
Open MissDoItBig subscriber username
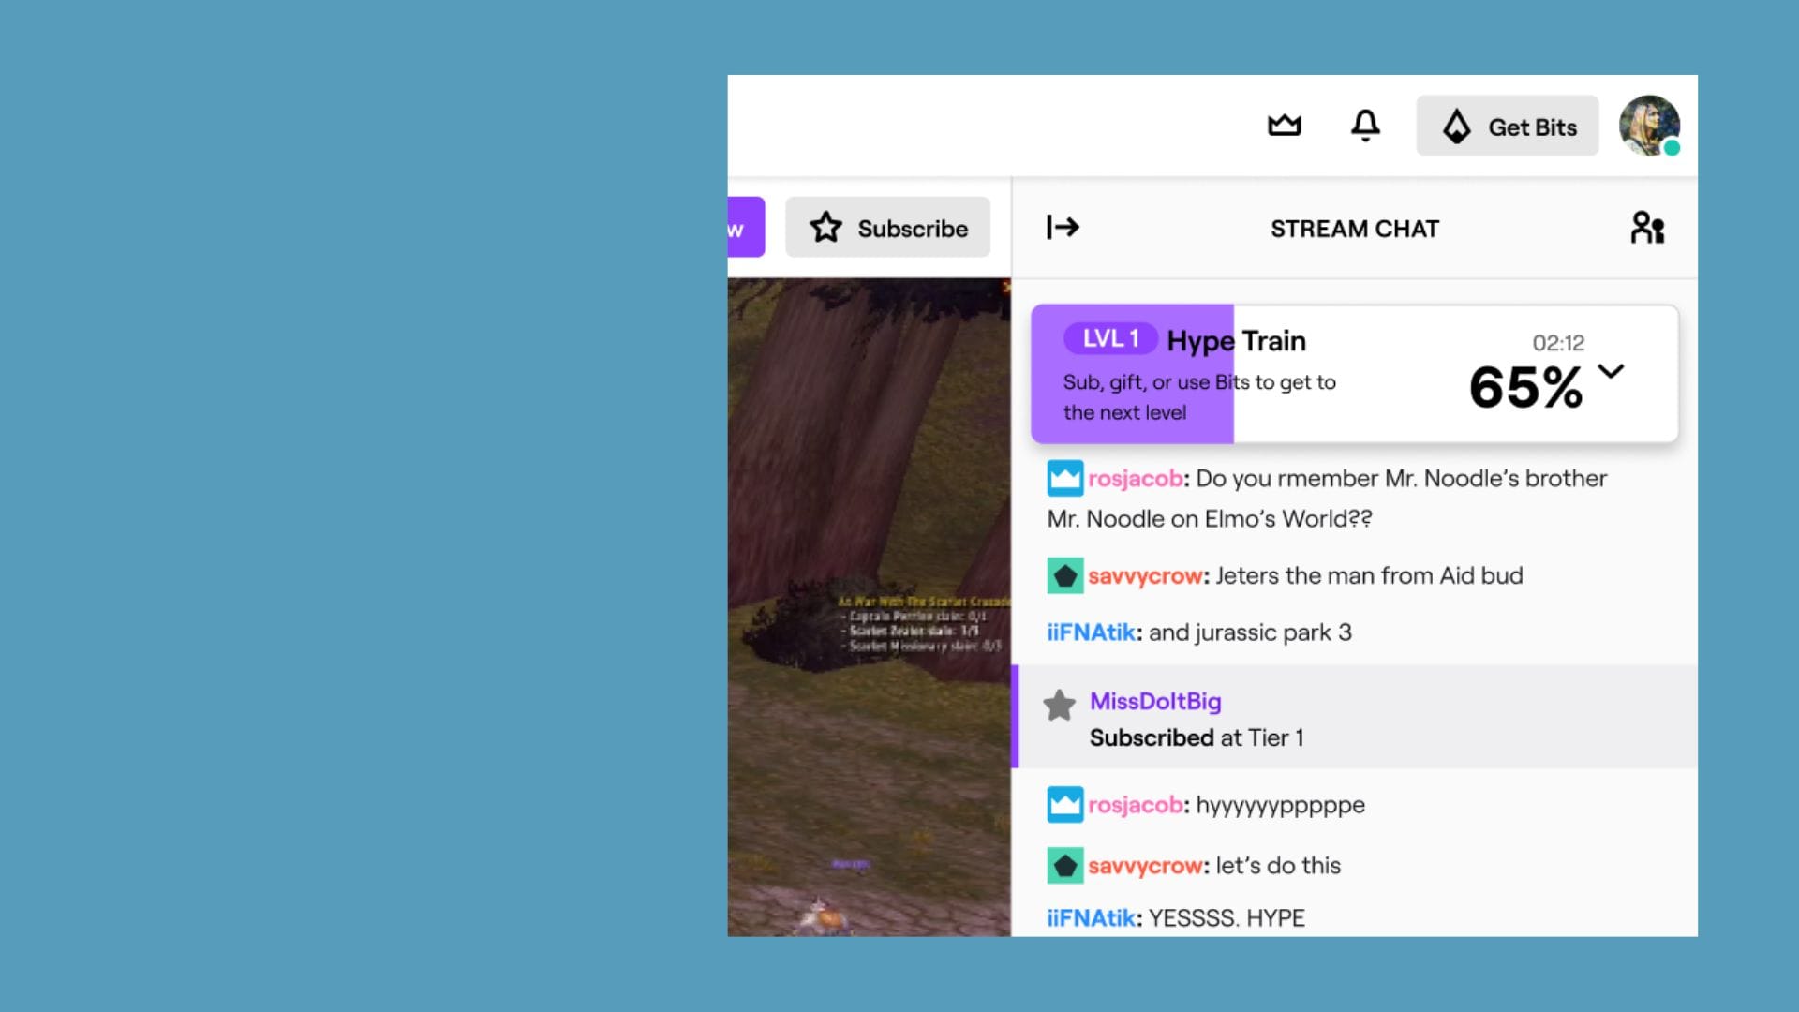coord(1154,701)
